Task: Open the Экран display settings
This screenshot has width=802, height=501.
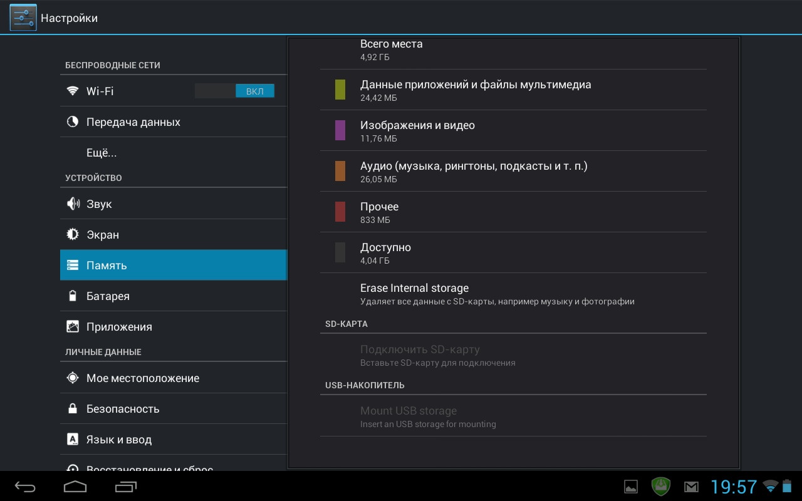Action: [103, 235]
